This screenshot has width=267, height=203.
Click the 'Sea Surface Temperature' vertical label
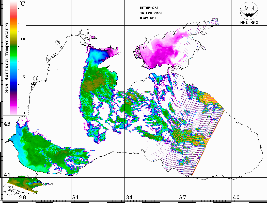pos(6,58)
